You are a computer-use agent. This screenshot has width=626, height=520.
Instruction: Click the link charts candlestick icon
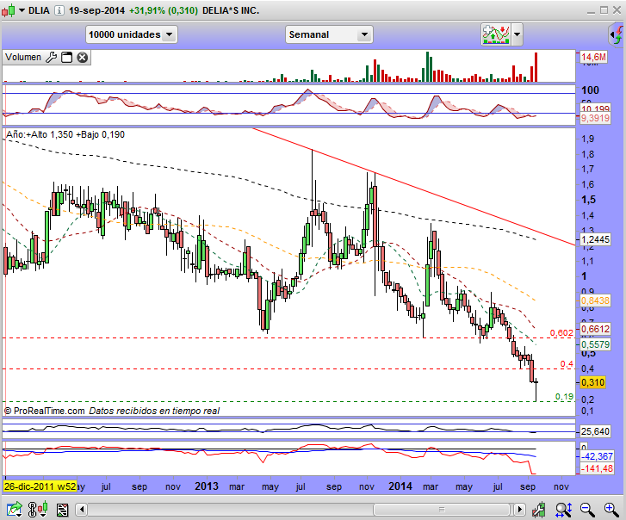coord(38,510)
